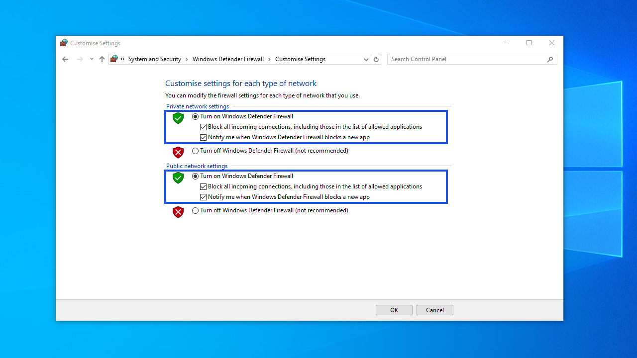
Task: Click the 'Private network settings' group label
Action: coord(198,106)
